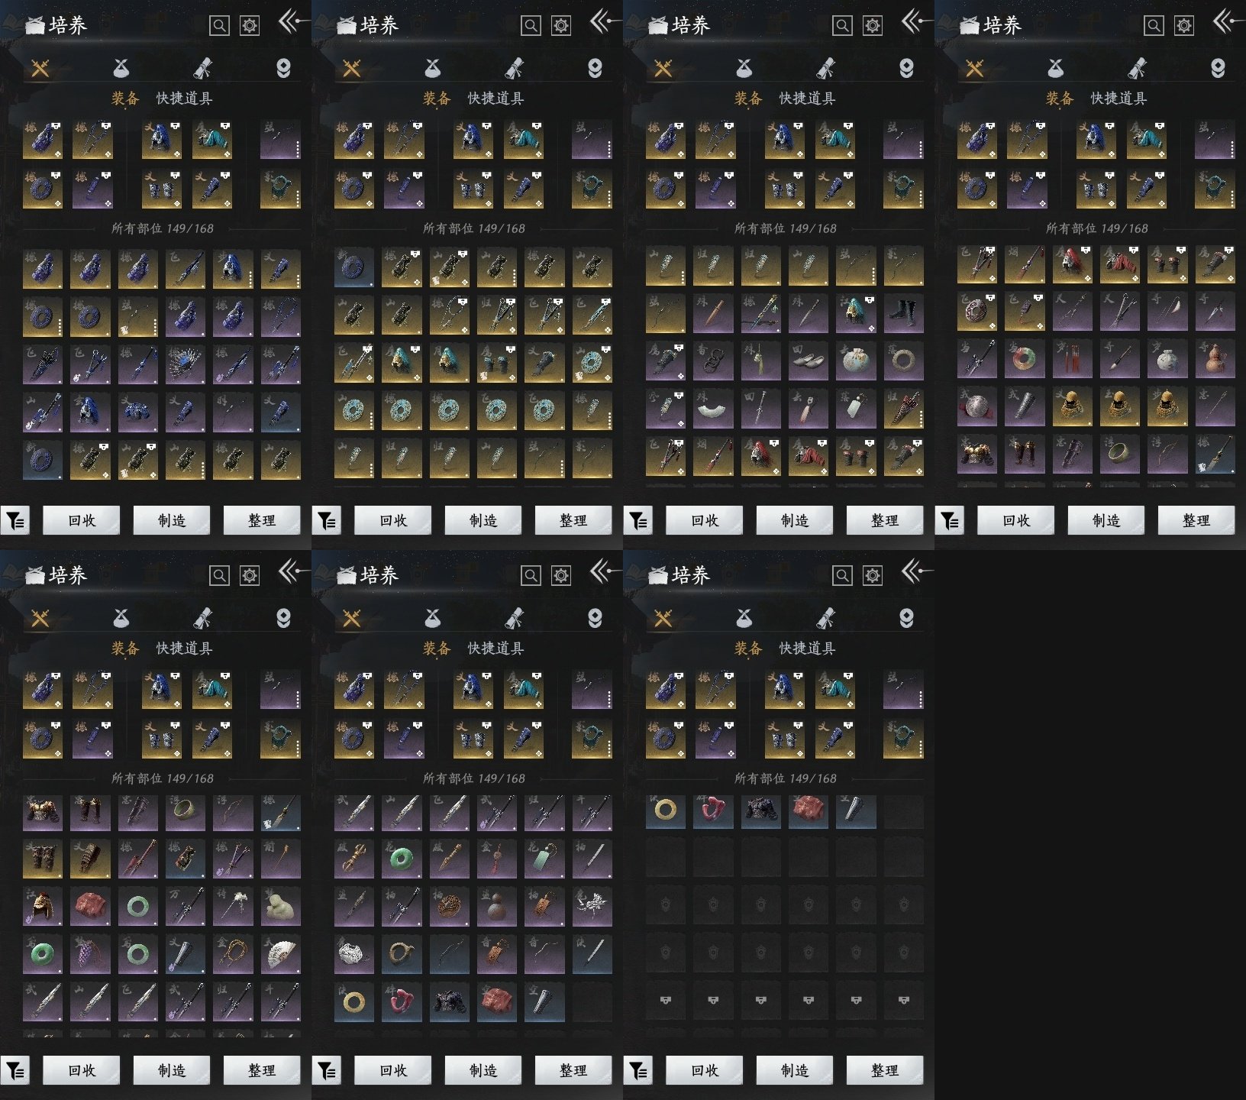Image resolution: width=1246 pixels, height=1100 pixels.
Task: Select the black boots equipment item
Action: coord(903,314)
